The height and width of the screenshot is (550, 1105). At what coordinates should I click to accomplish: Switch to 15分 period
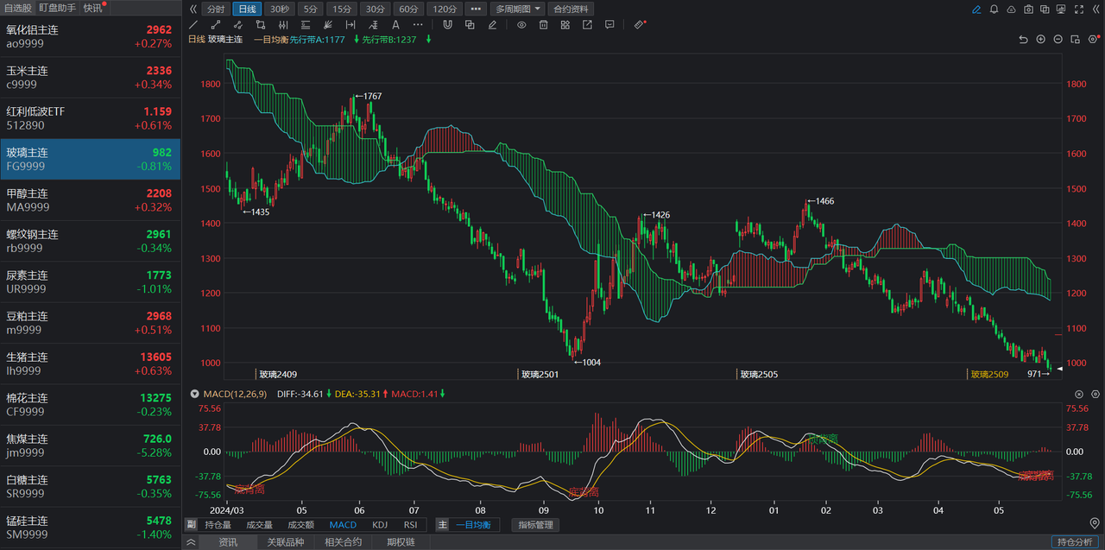point(343,9)
